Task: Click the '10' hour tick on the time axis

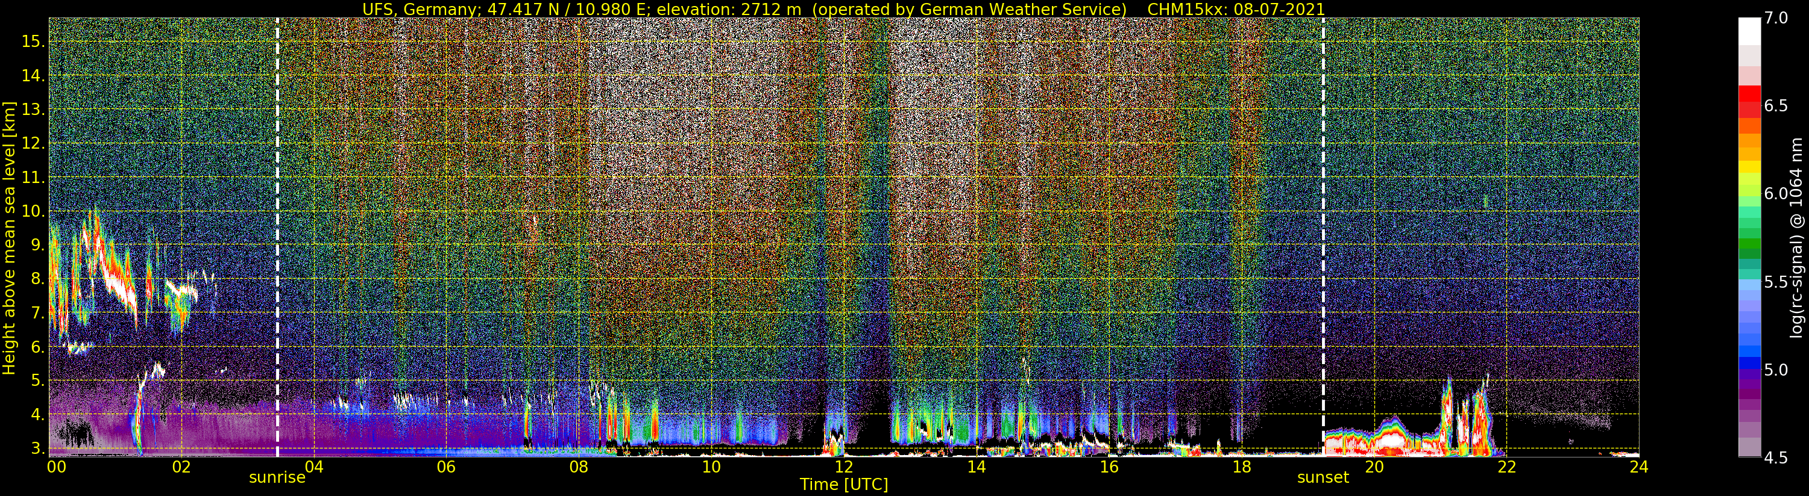Action: pyautogui.click(x=711, y=467)
